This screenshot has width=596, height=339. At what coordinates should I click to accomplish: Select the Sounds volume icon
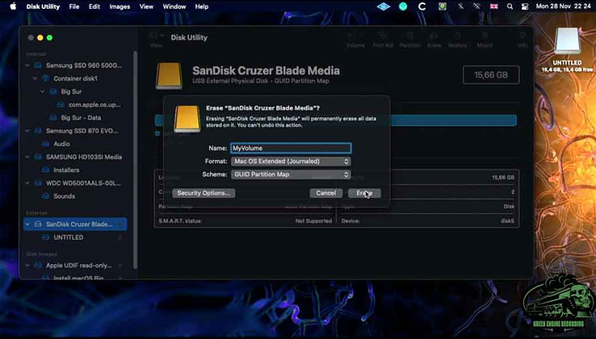pyautogui.click(x=45, y=196)
